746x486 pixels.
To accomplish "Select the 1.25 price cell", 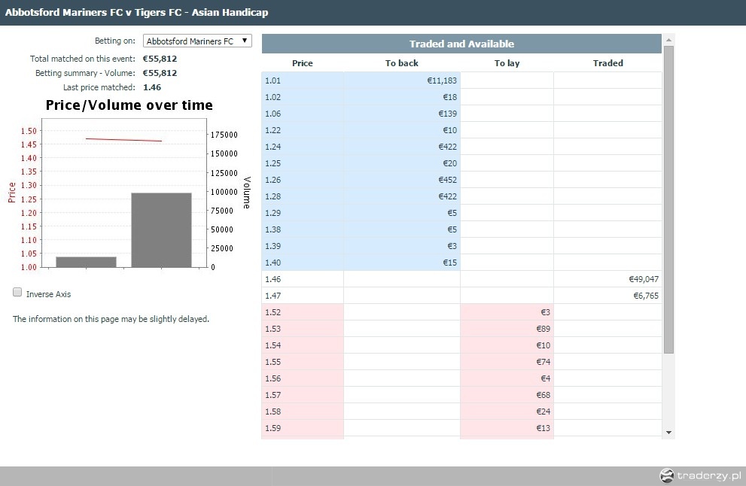I will click(303, 163).
